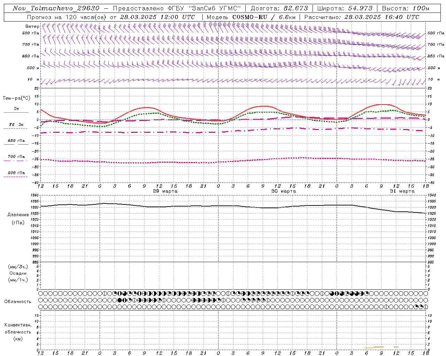Click the Конвективн. label of convective cloud panel
The height and width of the screenshot is (356, 446).
pos(18,325)
